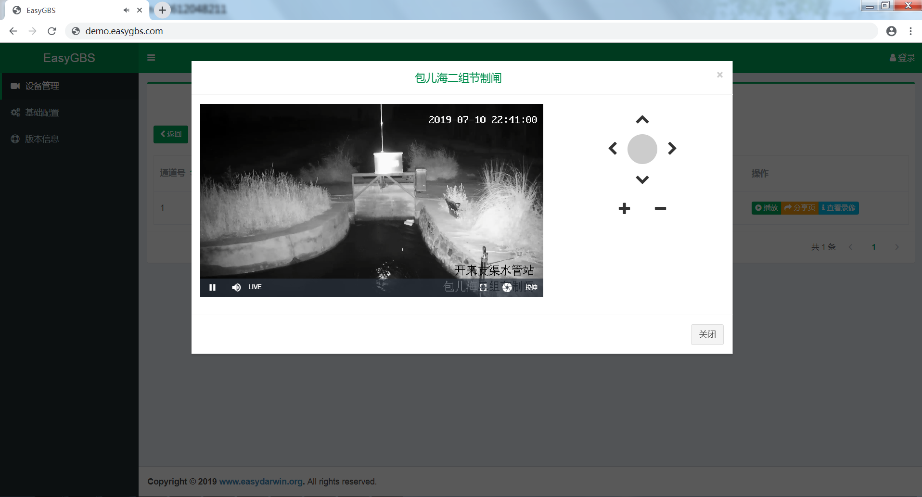Select the 设备管理 camera icon in sidebar
The width and height of the screenshot is (922, 497).
pyautogui.click(x=16, y=86)
